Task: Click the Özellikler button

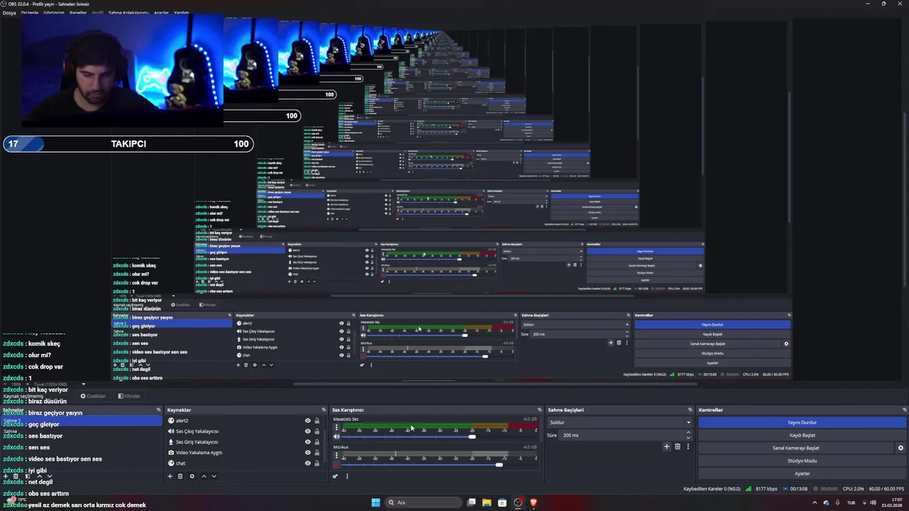Action: (x=93, y=396)
